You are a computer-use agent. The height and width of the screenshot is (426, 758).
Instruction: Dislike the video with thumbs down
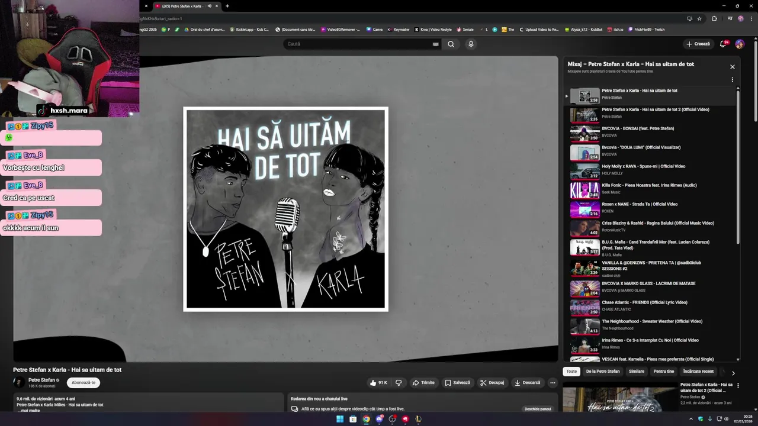[x=399, y=383]
